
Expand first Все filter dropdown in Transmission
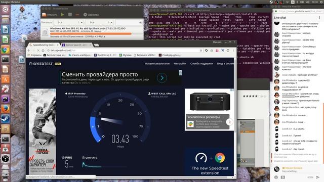click(68, 22)
